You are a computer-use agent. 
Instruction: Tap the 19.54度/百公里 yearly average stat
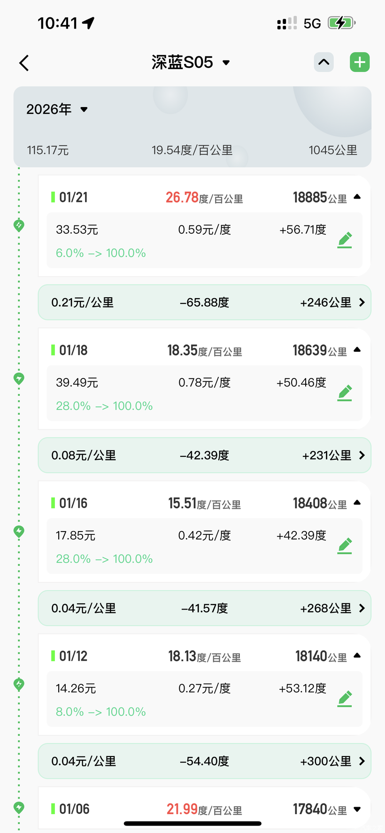192,150
